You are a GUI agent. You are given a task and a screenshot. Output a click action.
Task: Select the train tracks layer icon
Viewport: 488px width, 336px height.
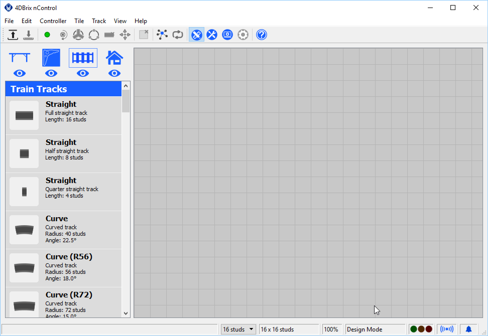pos(83,58)
